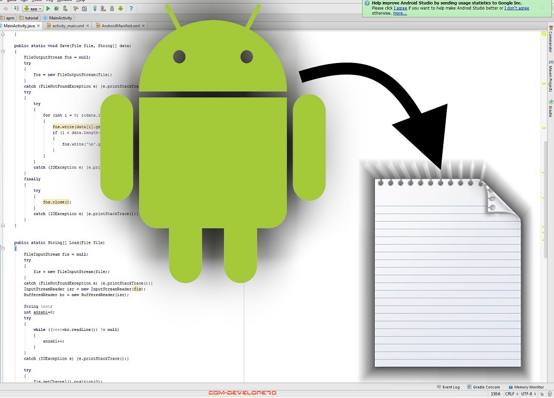The image size is (554, 398).
Task: Switch to the MainActivity.java tab
Action: (x=19, y=26)
